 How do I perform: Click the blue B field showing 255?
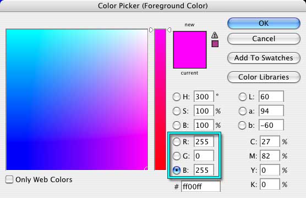[204, 170]
